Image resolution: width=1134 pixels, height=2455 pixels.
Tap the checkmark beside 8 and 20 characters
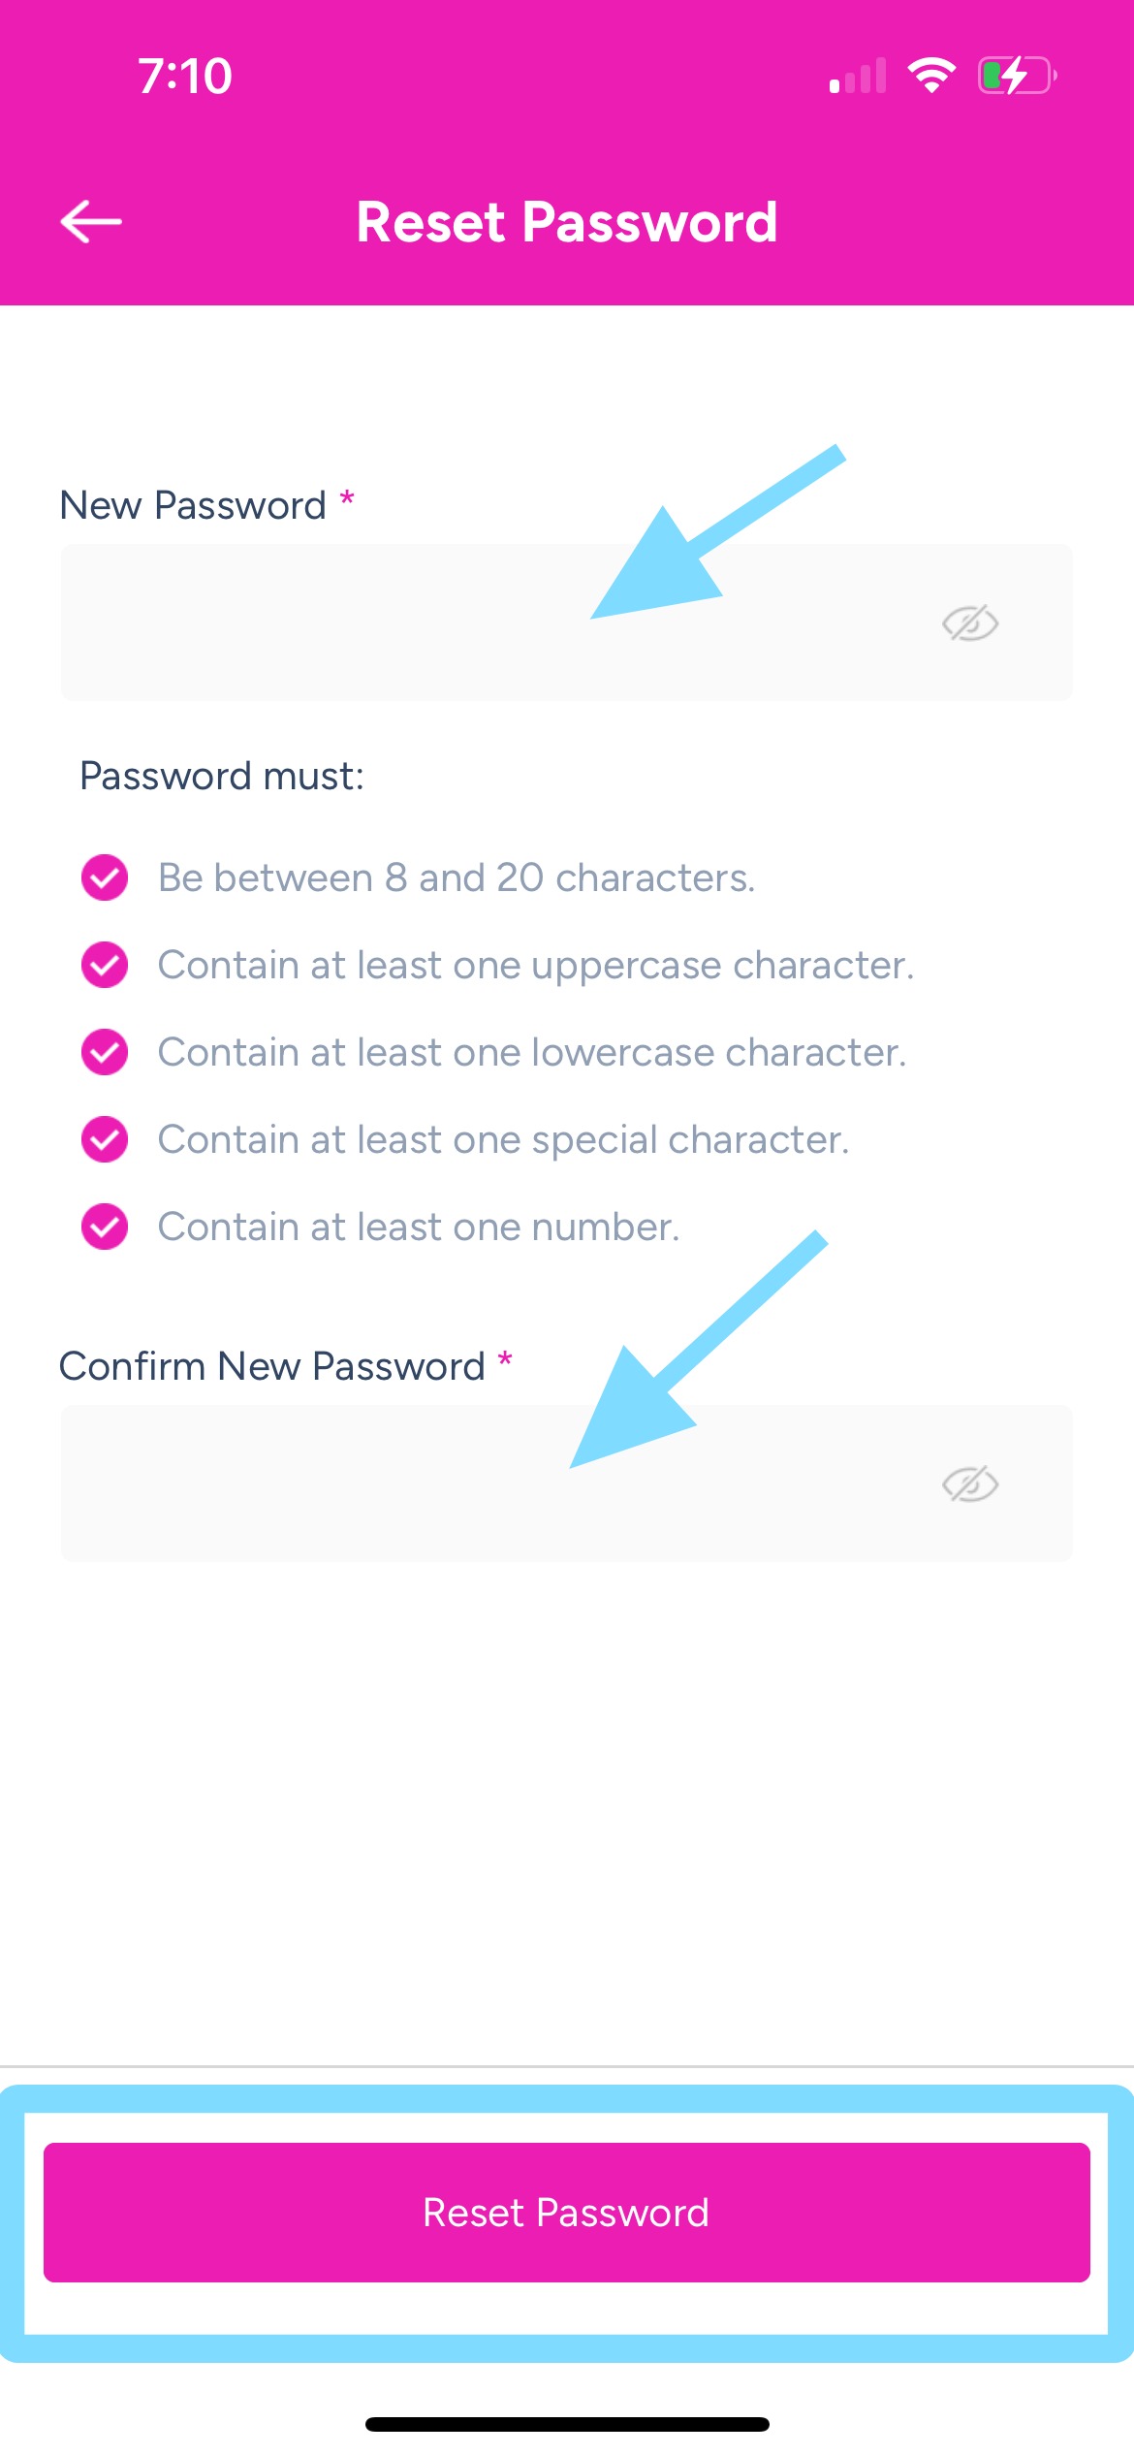pos(105,878)
